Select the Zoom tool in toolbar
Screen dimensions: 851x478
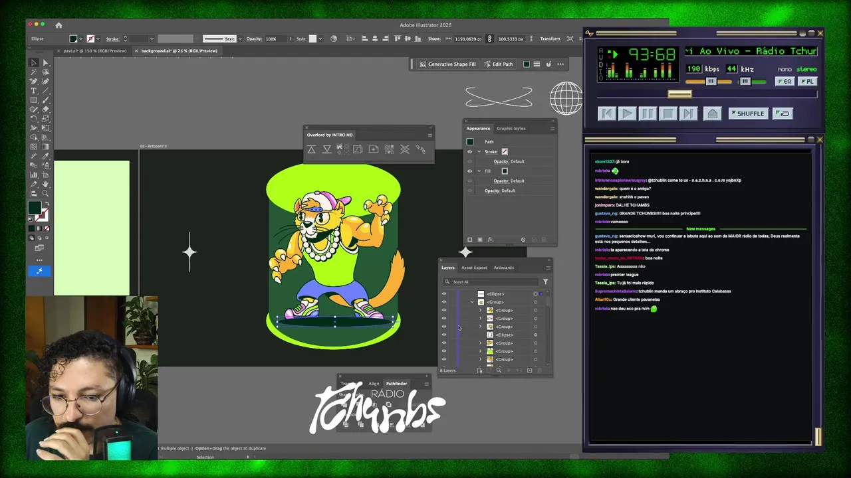[46, 193]
